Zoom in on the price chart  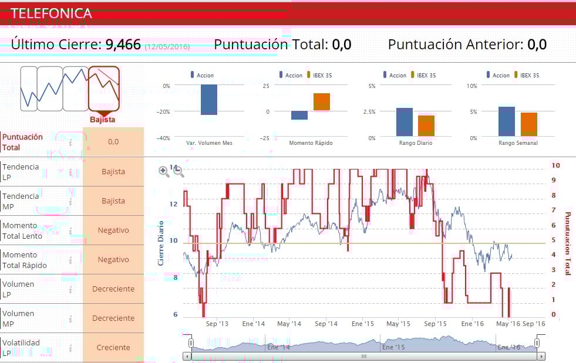pyautogui.click(x=164, y=171)
